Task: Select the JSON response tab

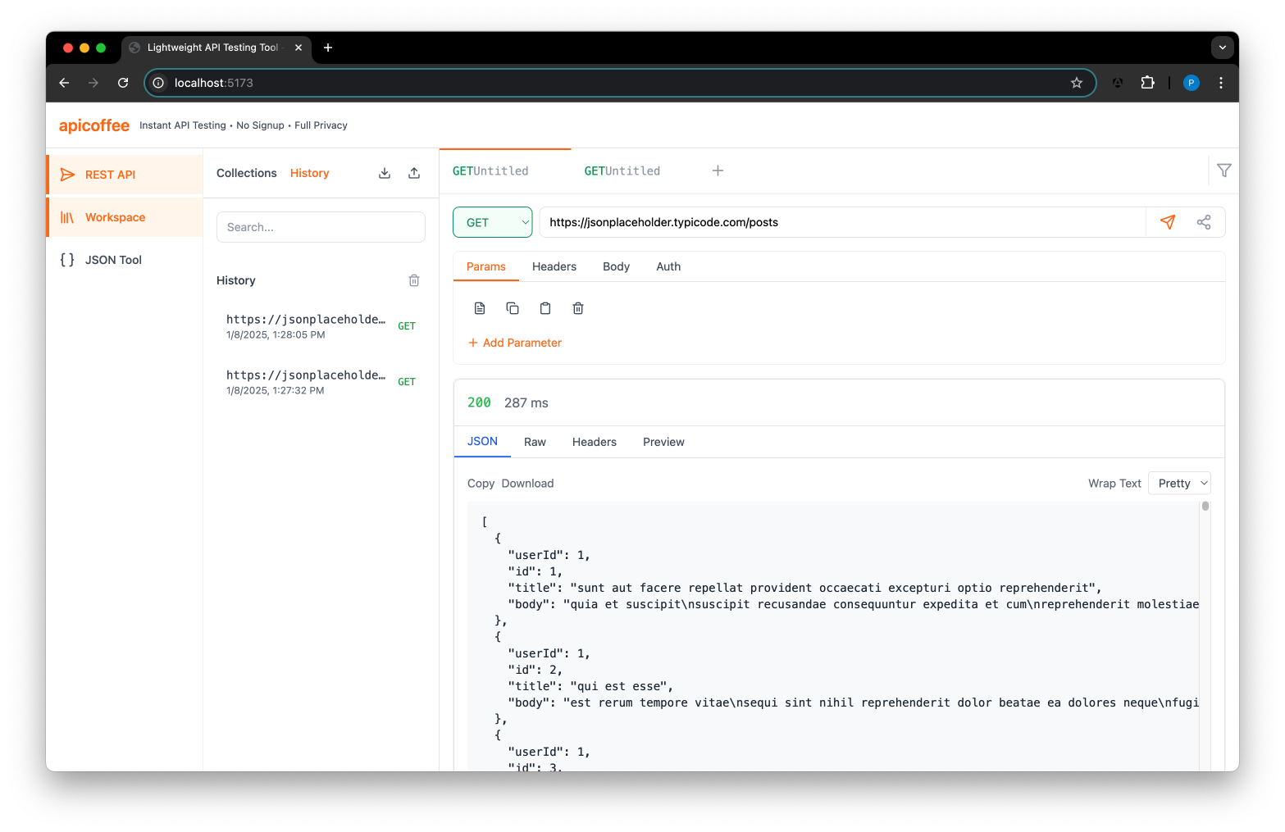Action: pos(482,442)
